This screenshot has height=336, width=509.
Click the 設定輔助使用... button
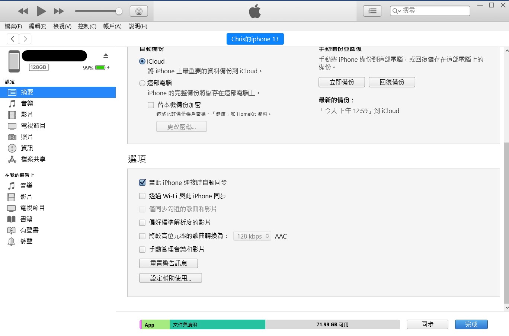pos(170,278)
